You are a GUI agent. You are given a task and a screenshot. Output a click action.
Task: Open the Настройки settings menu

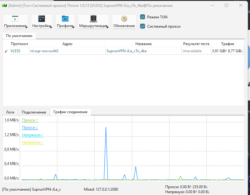click(42, 21)
